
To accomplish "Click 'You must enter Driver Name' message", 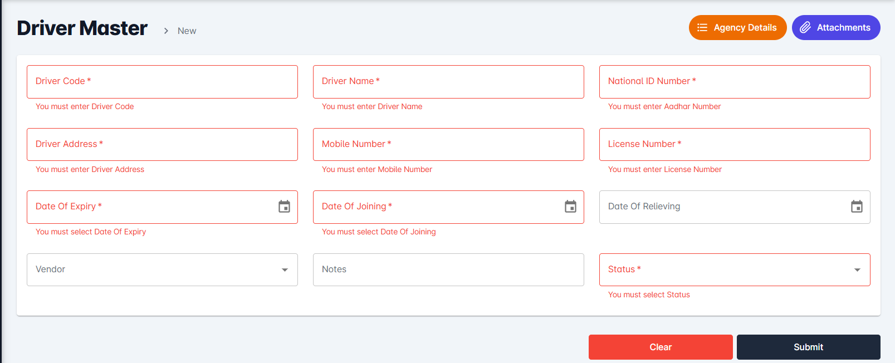I will click(372, 106).
